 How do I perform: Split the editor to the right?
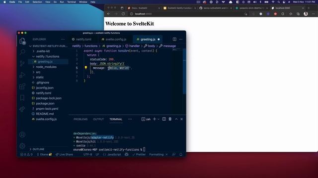pos(174,39)
